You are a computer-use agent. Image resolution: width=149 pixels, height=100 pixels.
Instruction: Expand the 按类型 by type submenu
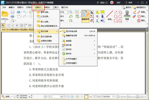(x=78, y=41)
